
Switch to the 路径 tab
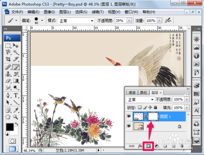(144, 93)
